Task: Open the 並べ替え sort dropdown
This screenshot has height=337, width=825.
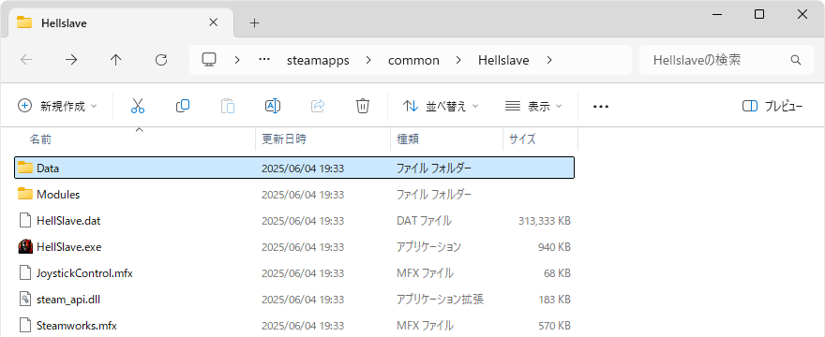Action: pyautogui.click(x=441, y=106)
